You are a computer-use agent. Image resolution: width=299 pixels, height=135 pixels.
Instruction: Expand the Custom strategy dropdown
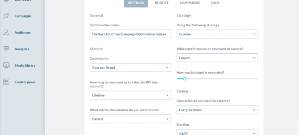[217, 34]
